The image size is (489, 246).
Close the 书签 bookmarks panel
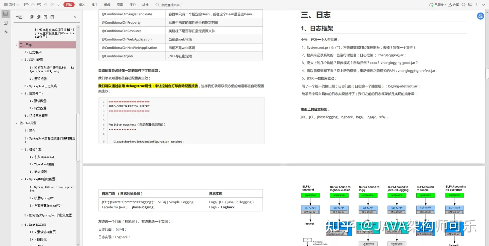point(75,17)
